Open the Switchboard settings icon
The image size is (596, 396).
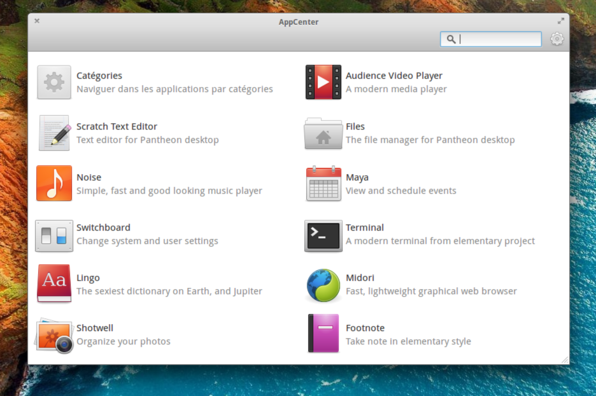(x=54, y=236)
